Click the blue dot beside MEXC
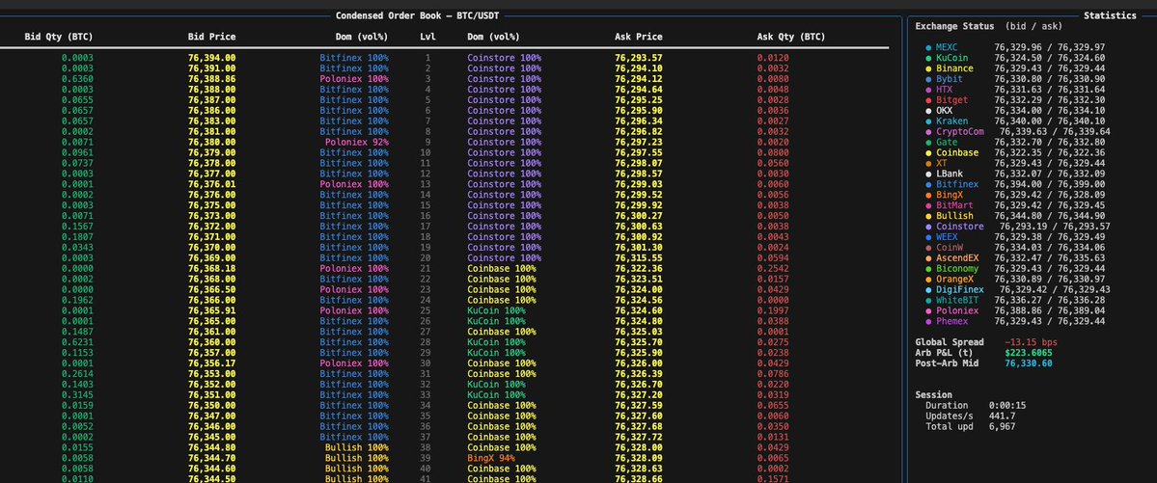This screenshot has width=1157, height=483. (x=928, y=48)
